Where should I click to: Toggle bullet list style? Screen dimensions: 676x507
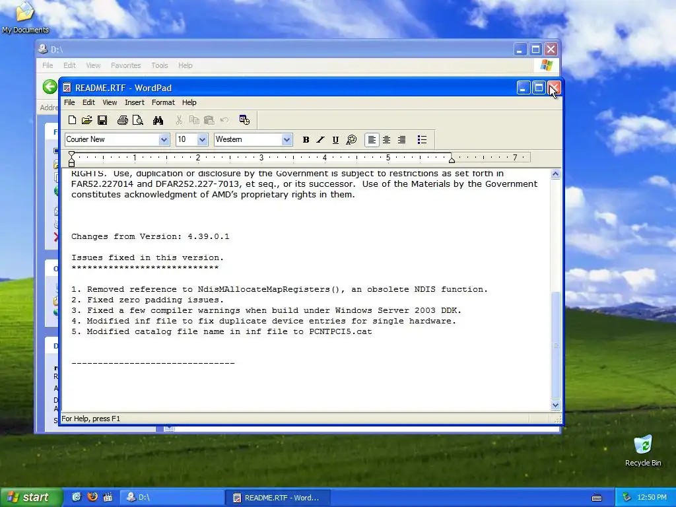pos(422,140)
